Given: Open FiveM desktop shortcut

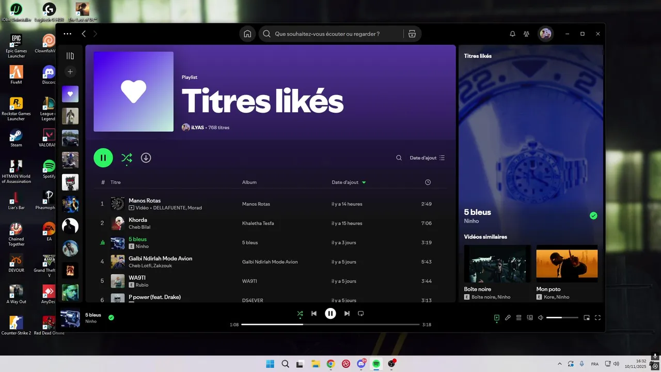Looking at the screenshot, I should pyautogui.click(x=16, y=75).
